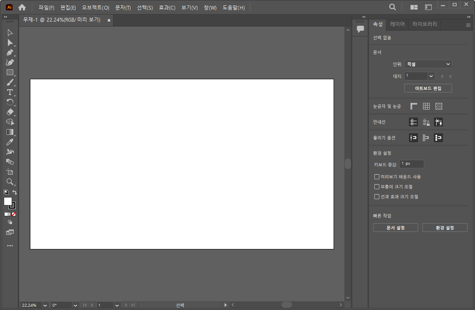Close the 무제-1 document tab
The width and height of the screenshot is (475, 310).
[x=109, y=20]
